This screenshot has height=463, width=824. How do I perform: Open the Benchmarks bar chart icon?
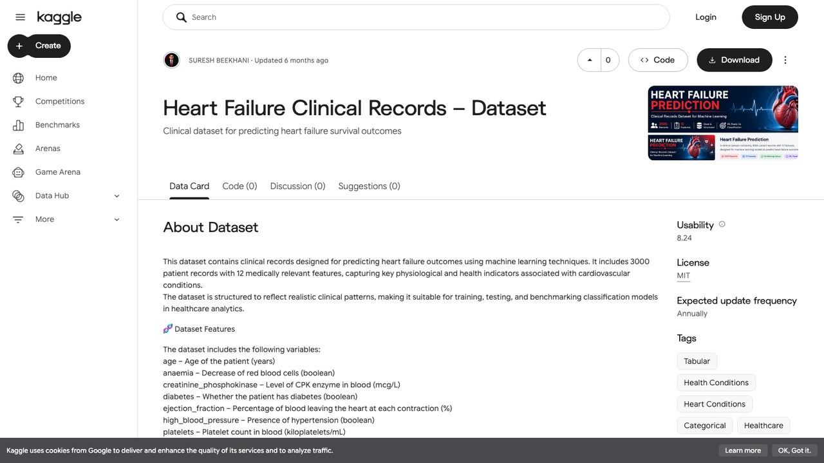coord(18,125)
